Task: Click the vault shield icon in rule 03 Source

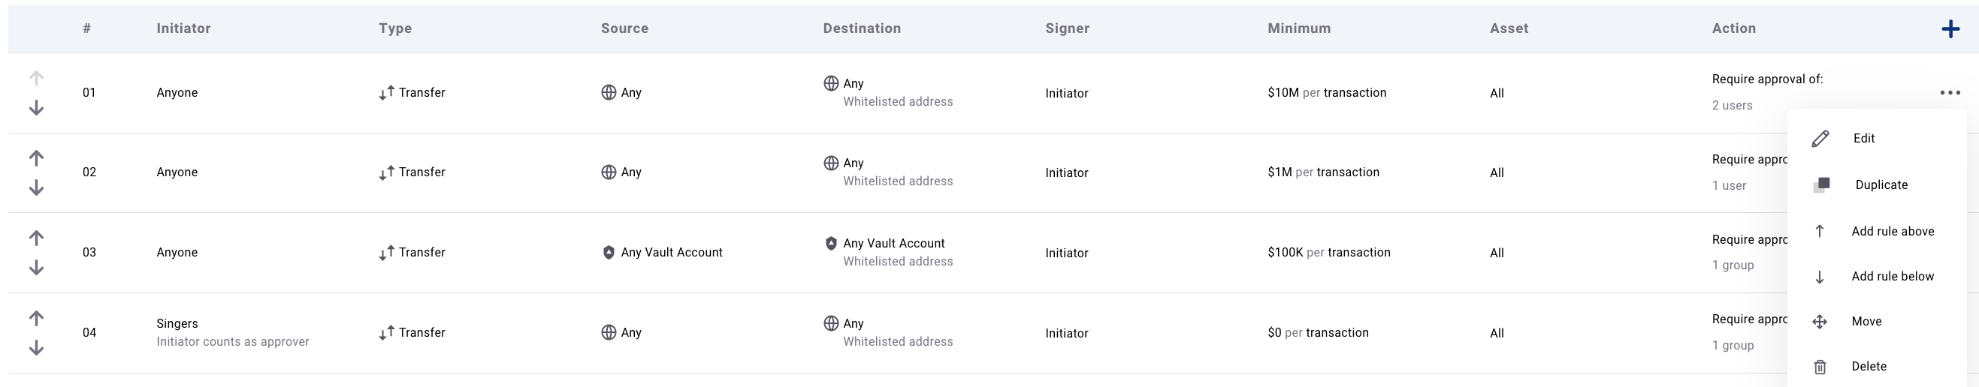Action: click(x=609, y=252)
